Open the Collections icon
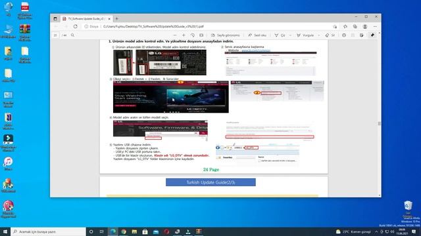421x236 pixels. coord(355,26)
